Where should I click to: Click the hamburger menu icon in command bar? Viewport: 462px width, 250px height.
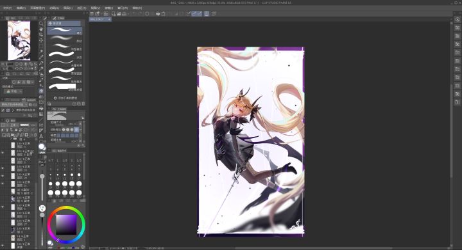92,14
